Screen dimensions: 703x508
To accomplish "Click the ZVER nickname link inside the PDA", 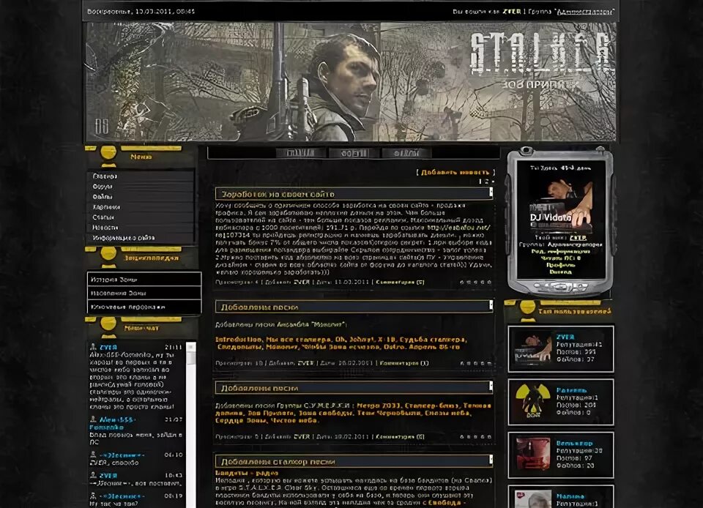I will (579, 238).
